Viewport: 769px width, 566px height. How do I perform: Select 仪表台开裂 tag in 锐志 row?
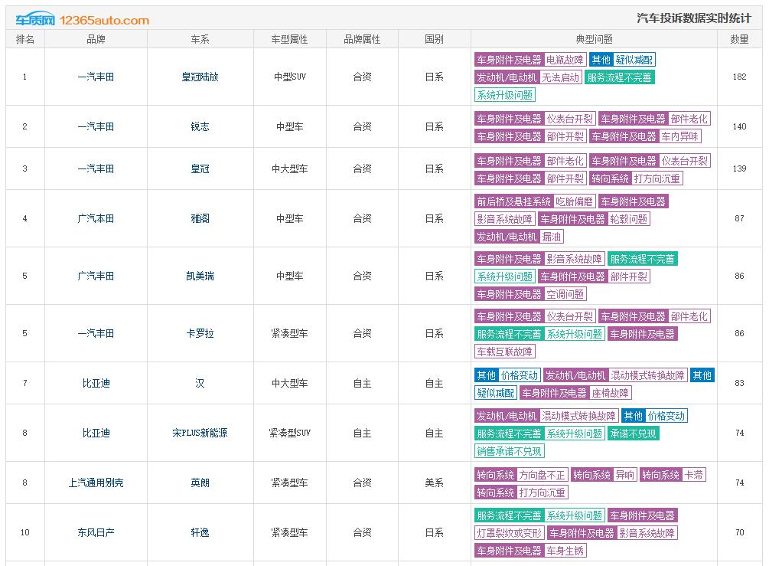570,119
